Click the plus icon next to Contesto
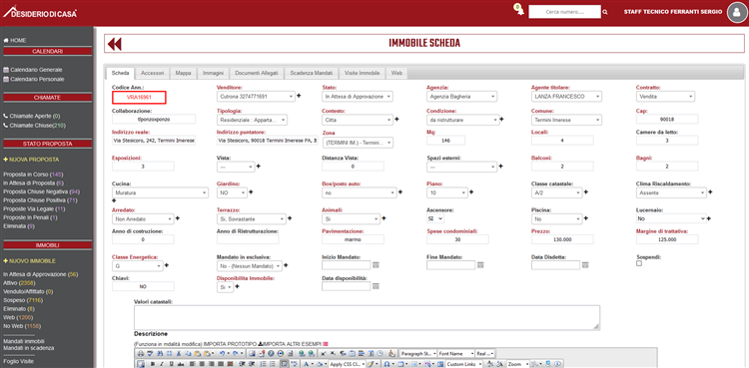The image size is (749, 368). pos(396,120)
